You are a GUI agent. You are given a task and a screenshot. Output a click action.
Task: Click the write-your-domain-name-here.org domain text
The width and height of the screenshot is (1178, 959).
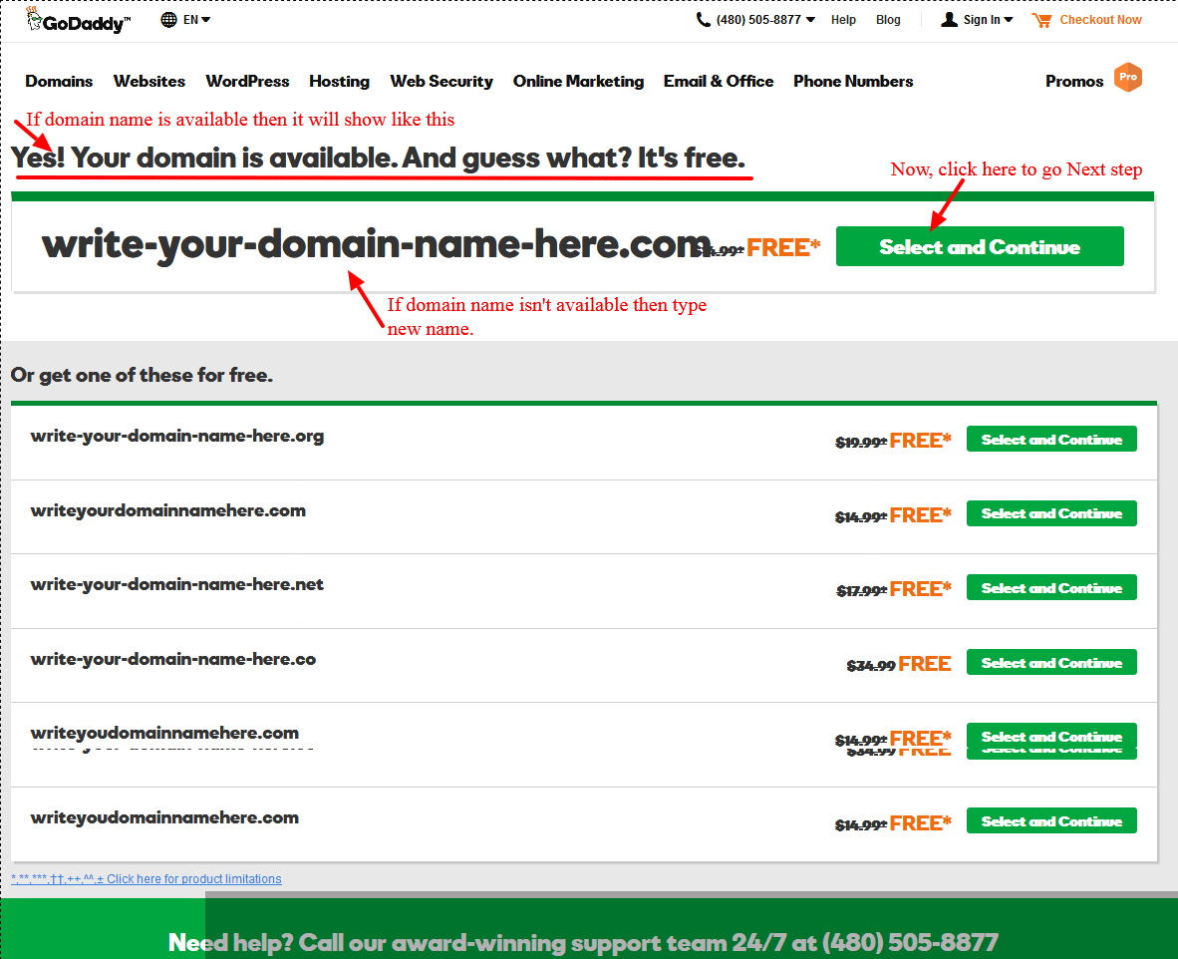[177, 437]
